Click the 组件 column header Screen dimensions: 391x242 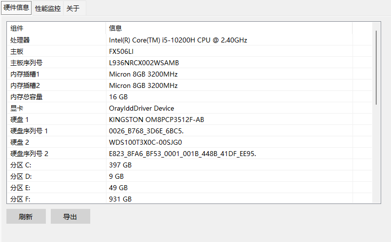click(x=56, y=28)
